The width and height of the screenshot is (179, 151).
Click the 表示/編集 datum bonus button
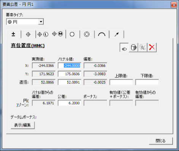[23, 125]
